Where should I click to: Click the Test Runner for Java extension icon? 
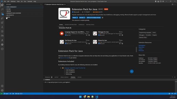tap(62, 42)
